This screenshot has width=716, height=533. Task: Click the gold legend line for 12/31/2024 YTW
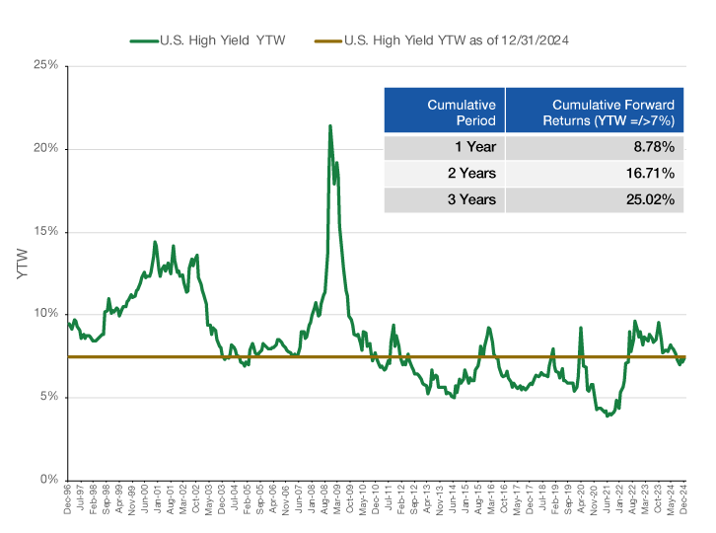(x=329, y=41)
